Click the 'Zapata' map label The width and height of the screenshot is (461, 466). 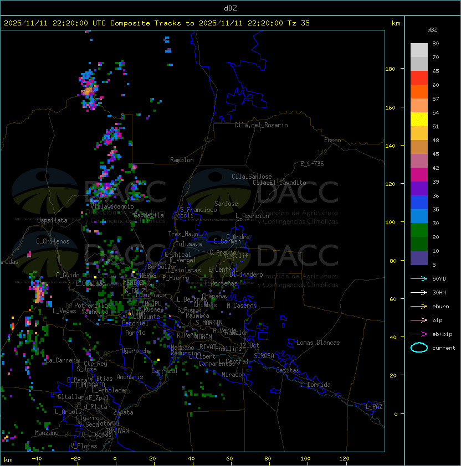tap(123, 412)
